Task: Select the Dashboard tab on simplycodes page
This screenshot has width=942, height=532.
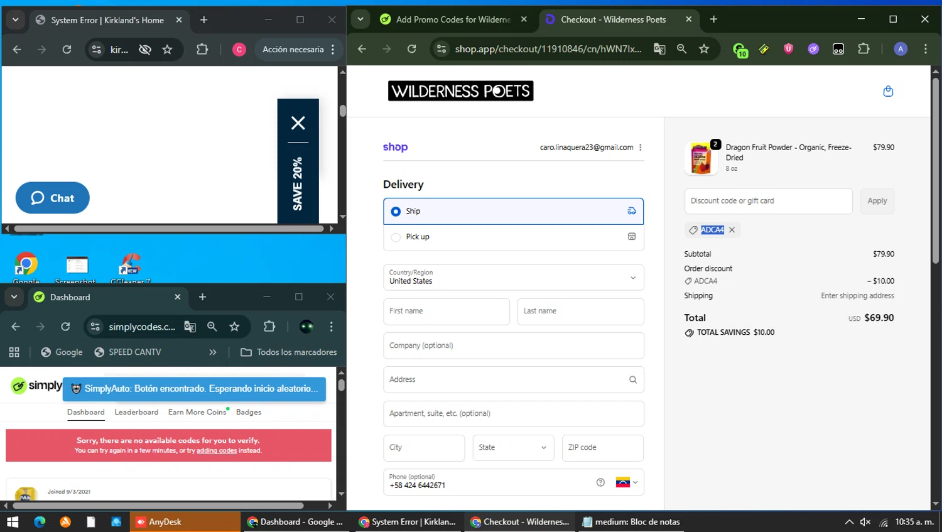Action: (x=86, y=412)
